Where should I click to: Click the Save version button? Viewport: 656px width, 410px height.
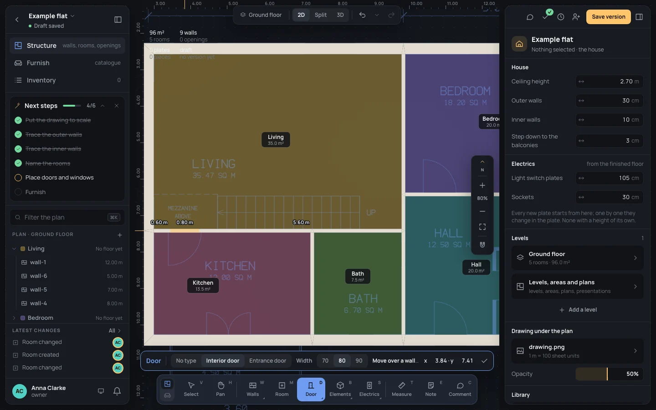[609, 17]
